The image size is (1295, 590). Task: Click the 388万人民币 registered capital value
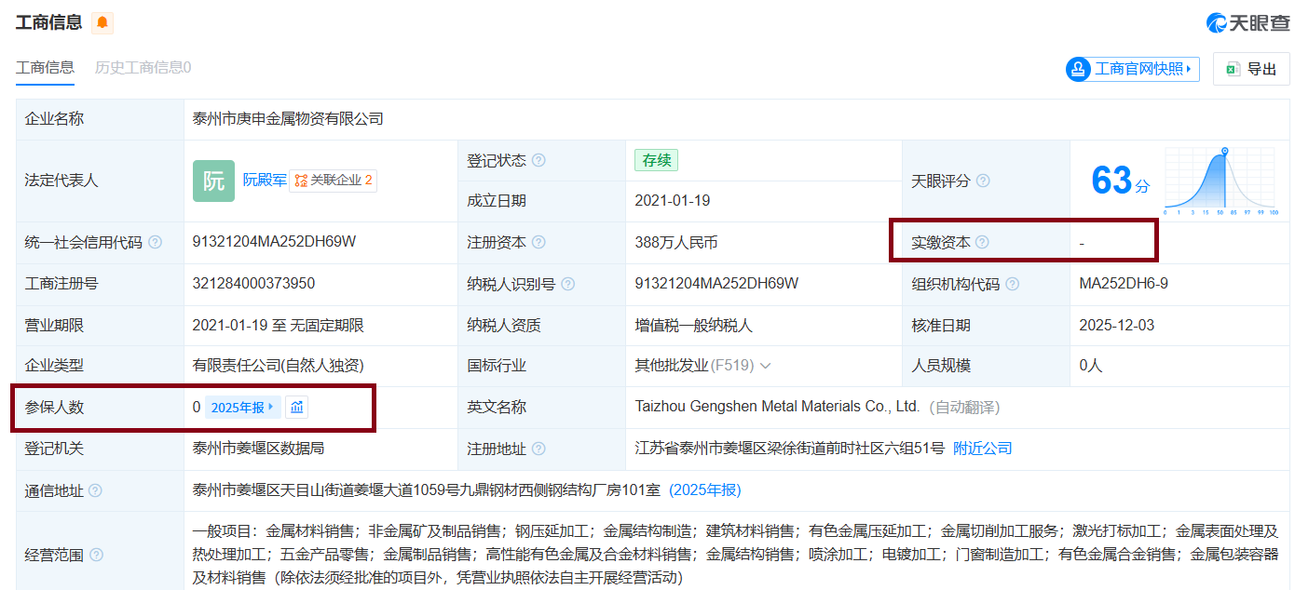click(x=675, y=242)
